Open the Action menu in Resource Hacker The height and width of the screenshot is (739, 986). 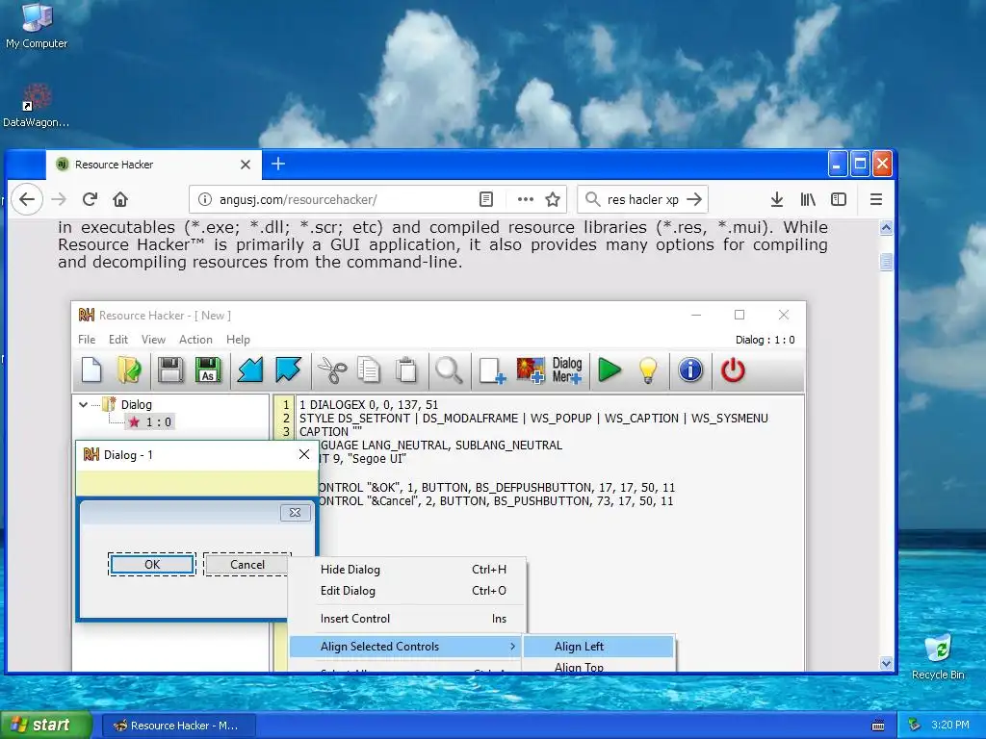coord(195,340)
